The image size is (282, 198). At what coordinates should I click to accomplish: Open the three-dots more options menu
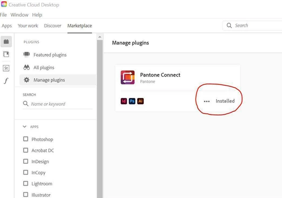coord(207,101)
